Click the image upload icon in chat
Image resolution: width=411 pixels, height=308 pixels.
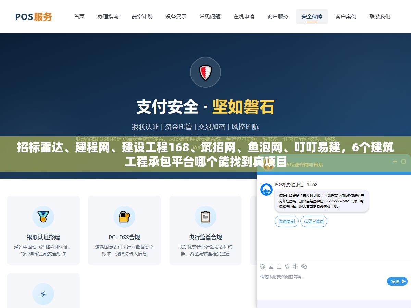click(271, 266)
